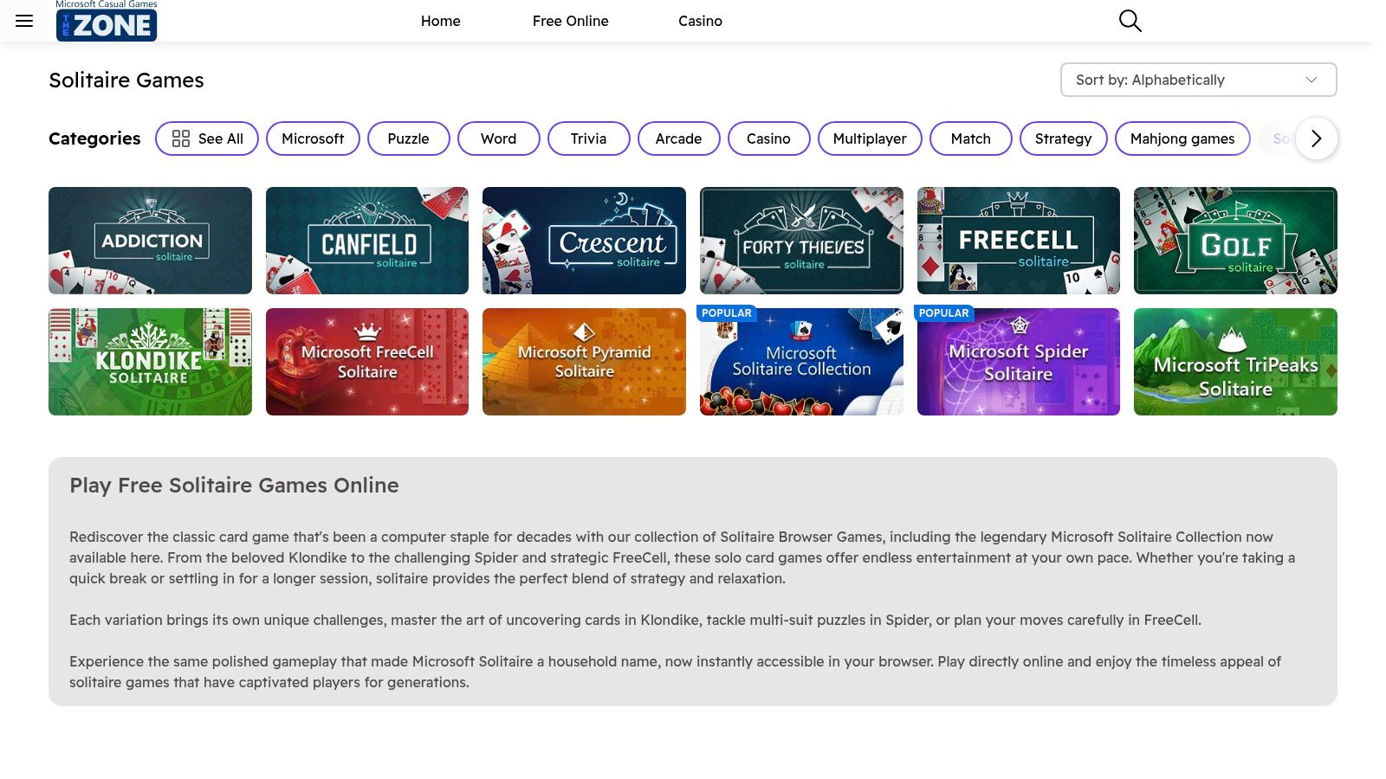Open the Crescent solitaire game tile
This screenshot has height=779, width=1386.
coord(584,241)
